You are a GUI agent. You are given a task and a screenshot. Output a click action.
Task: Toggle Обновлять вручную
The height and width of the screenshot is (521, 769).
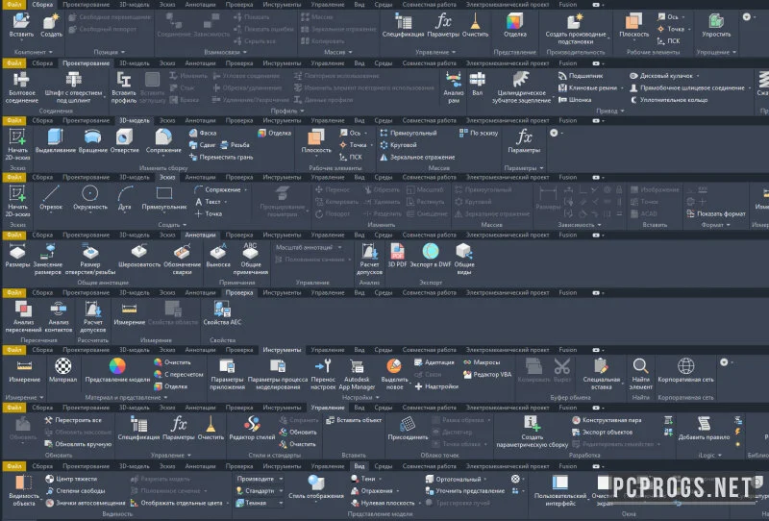coord(78,444)
